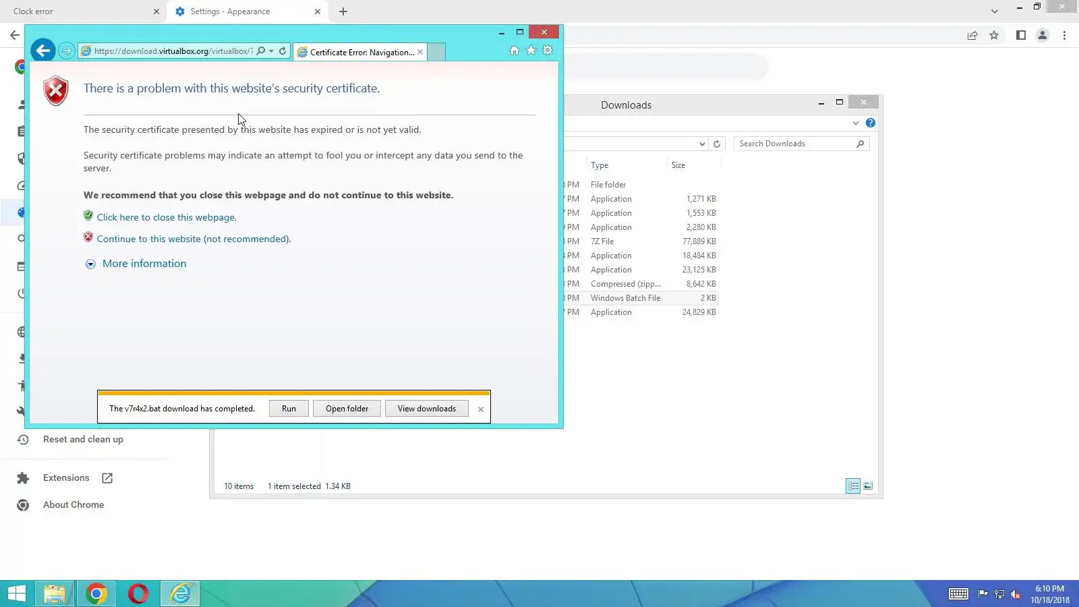Viewport: 1079px width, 607px height.
Task: Click the 24,829 KB application entry
Action: coord(641,312)
